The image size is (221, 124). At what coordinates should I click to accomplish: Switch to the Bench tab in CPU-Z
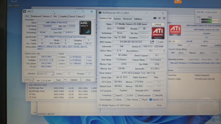[72, 17]
